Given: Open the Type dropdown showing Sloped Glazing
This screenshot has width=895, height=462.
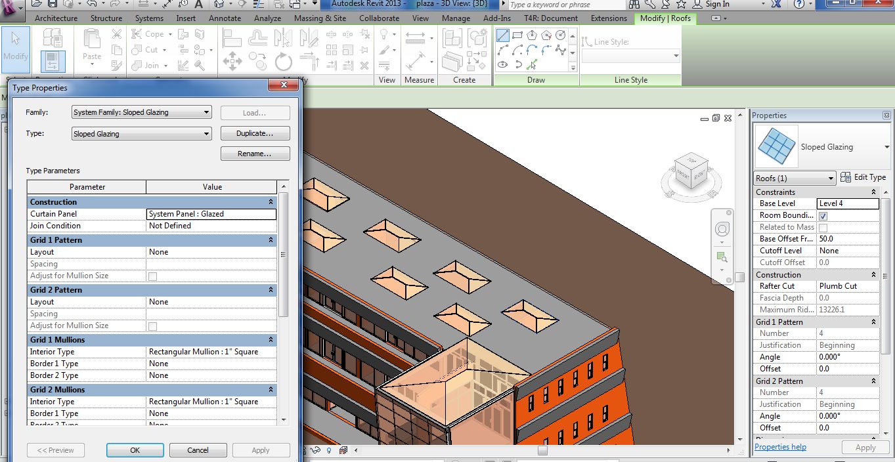Looking at the screenshot, I should click(x=206, y=134).
